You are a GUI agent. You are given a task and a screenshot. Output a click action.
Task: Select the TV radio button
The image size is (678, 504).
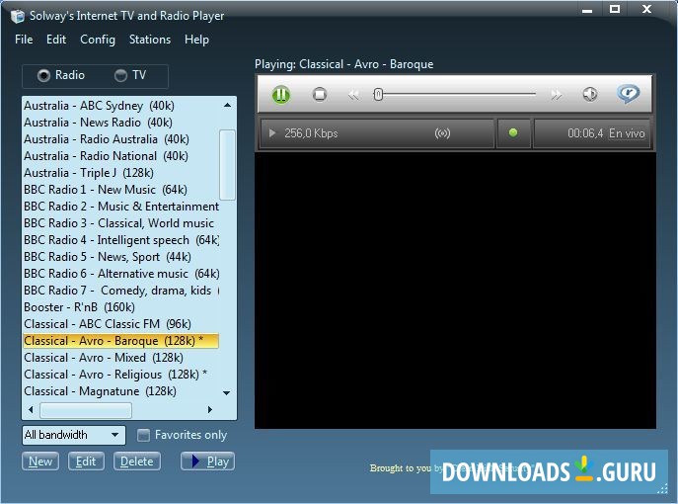coord(130,75)
